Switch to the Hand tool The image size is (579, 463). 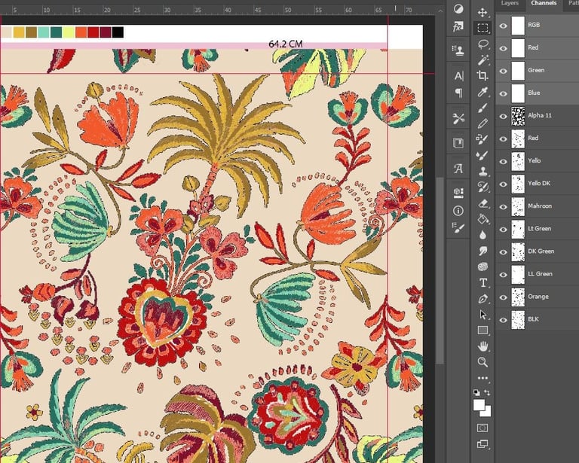482,346
